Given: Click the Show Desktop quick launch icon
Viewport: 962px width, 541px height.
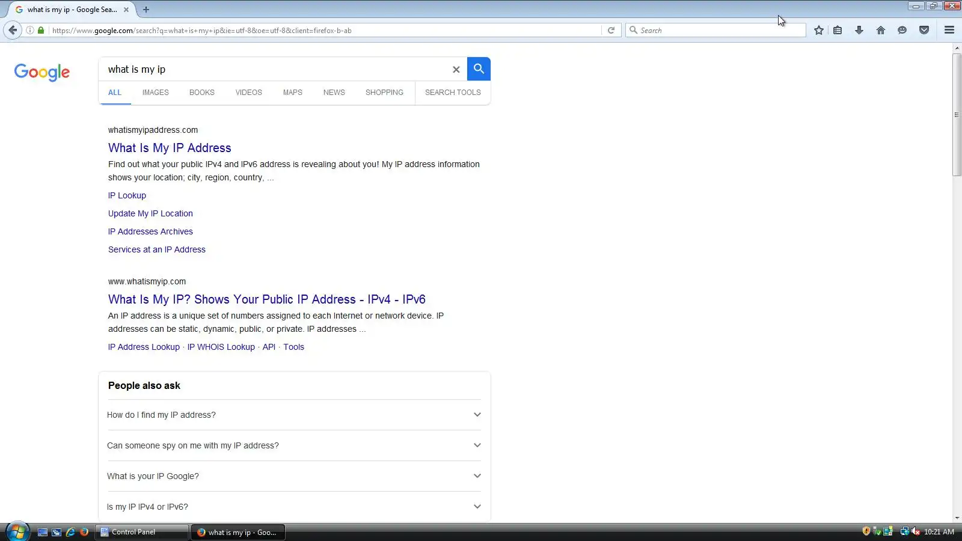Looking at the screenshot, I should 43,532.
